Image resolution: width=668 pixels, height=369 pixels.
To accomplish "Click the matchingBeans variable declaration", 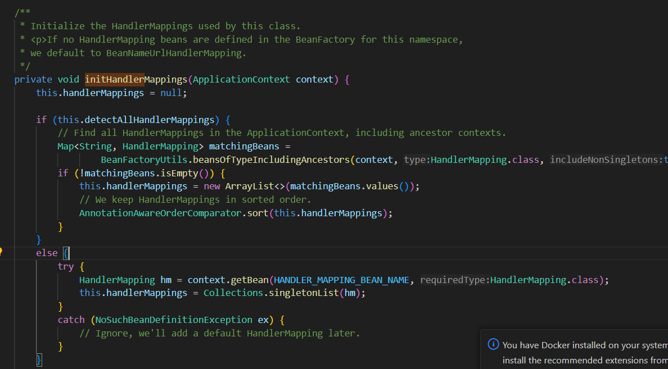I will (x=244, y=147).
